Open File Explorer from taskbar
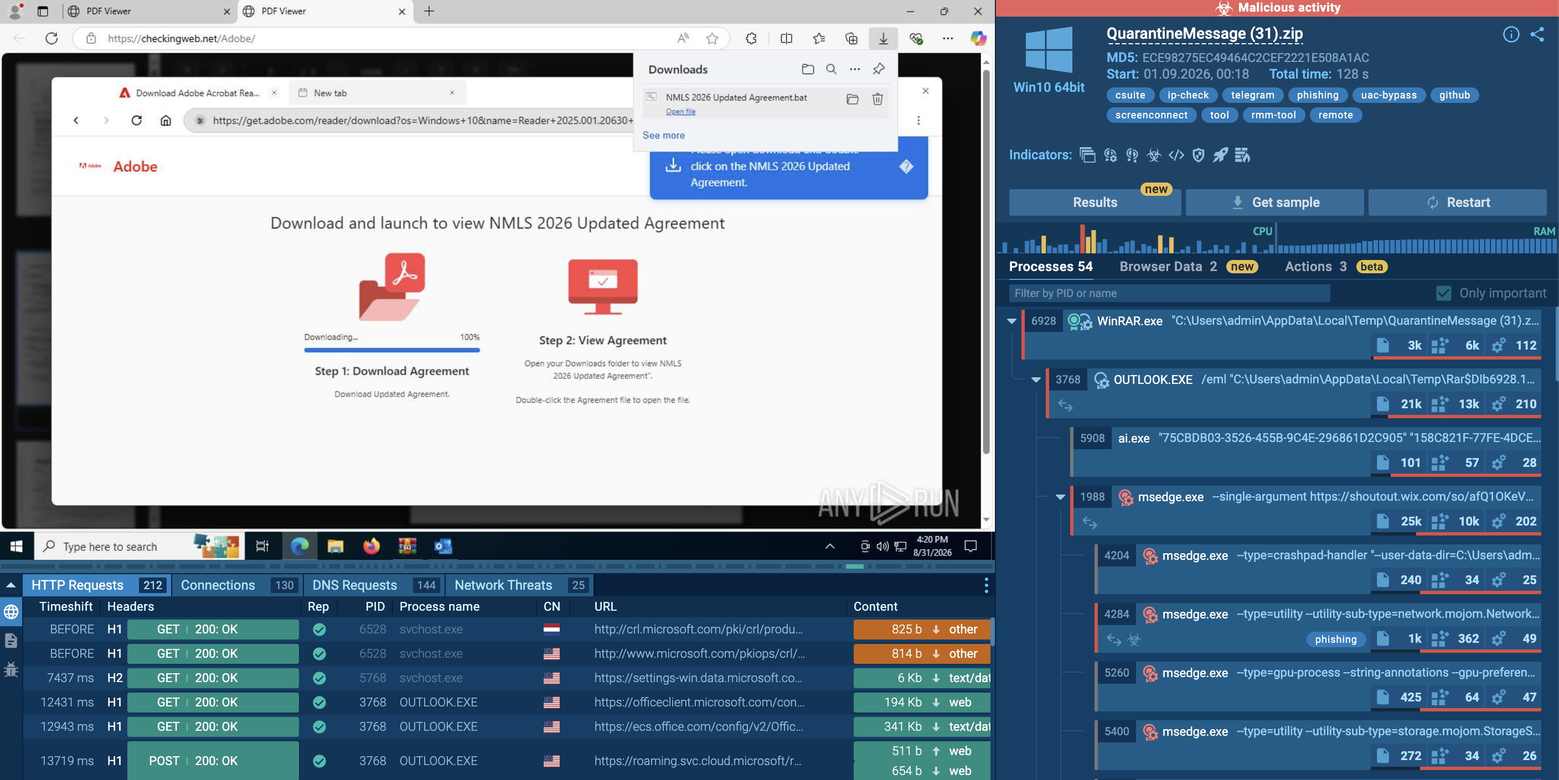Viewport: 1559px width, 780px height. 335,546
